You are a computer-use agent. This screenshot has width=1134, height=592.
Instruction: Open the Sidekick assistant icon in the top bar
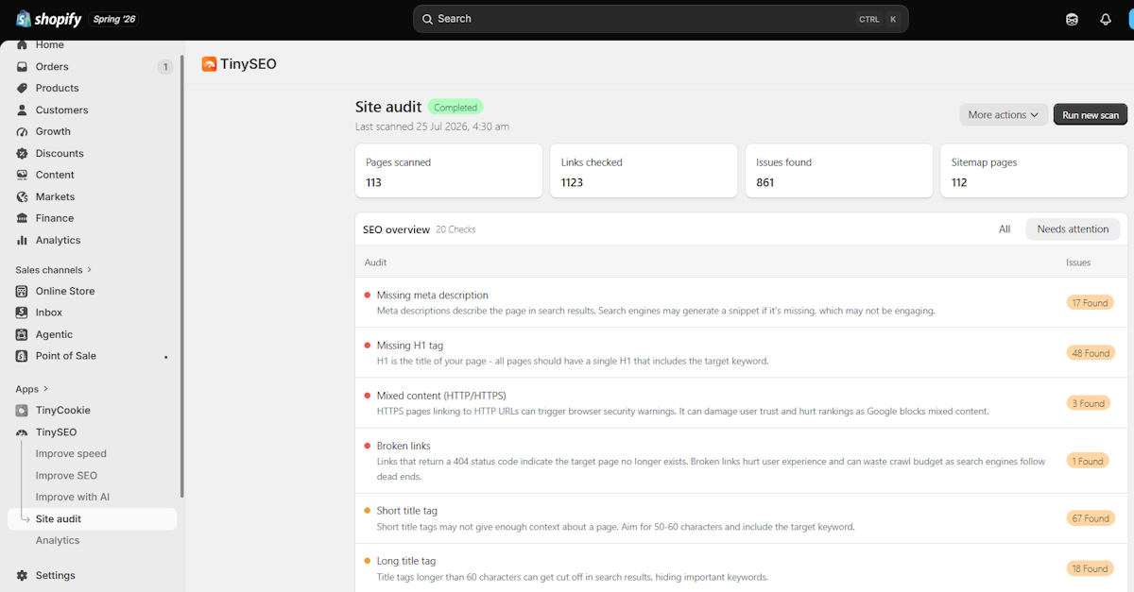tap(1072, 19)
